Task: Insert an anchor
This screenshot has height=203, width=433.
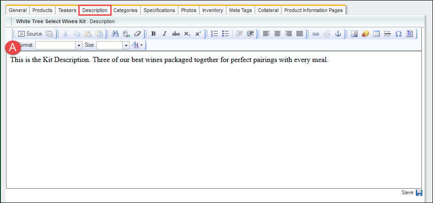Action: pos(338,34)
